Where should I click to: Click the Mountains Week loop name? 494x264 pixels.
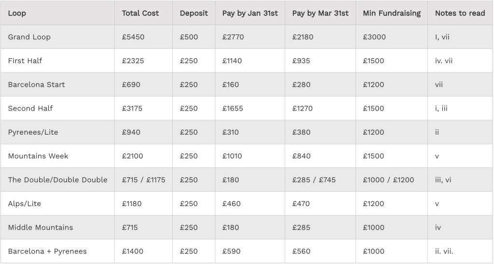[x=38, y=156]
